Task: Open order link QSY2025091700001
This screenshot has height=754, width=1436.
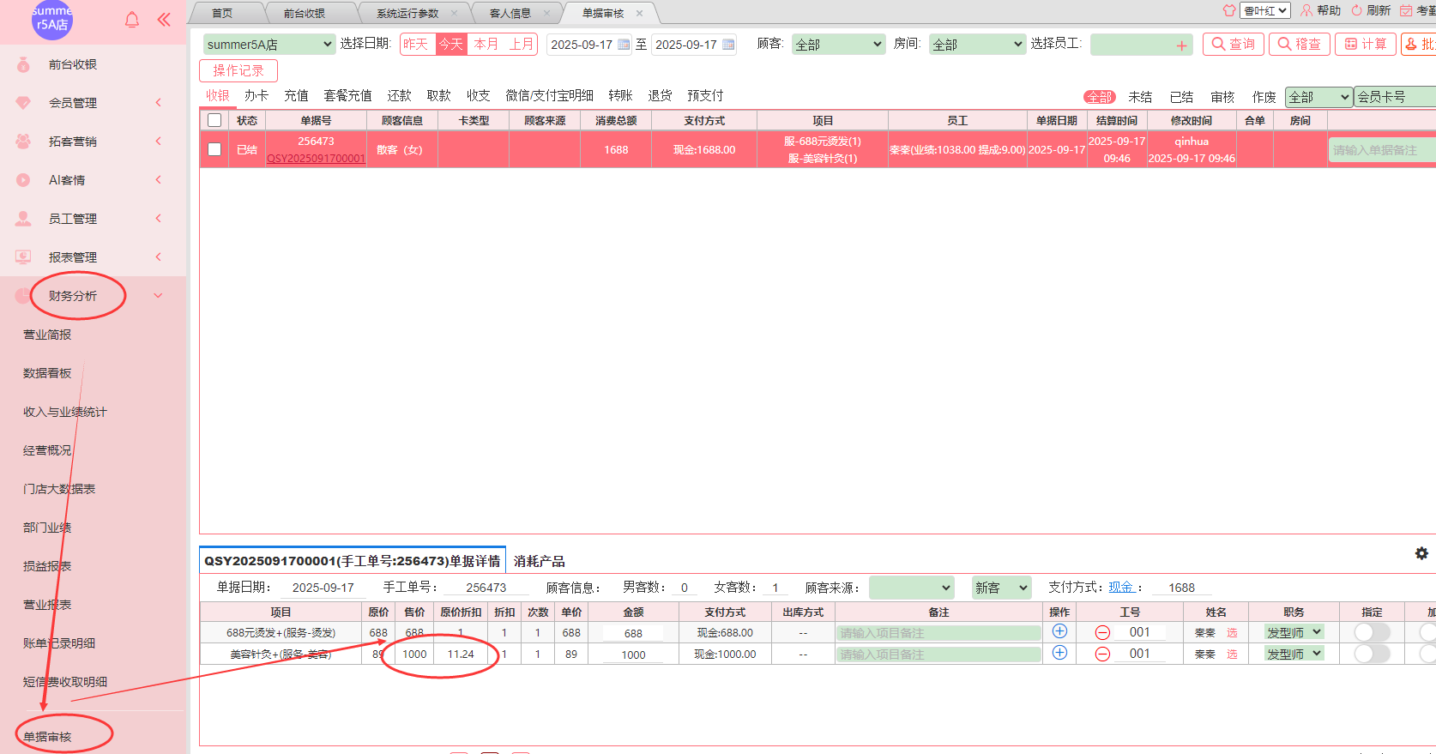Action: pyautogui.click(x=316, y=158)
